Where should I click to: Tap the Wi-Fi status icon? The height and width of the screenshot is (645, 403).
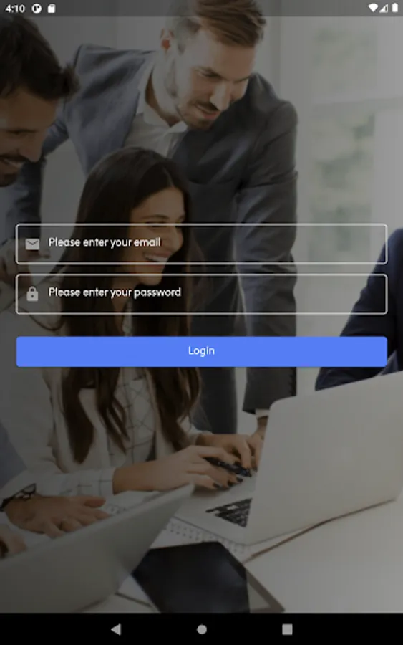(373, 8)
